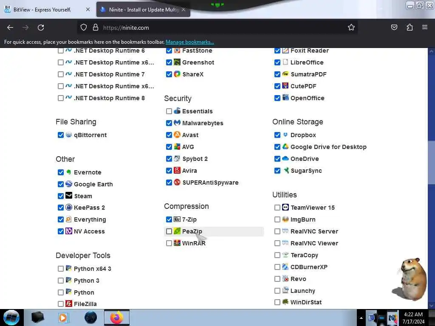This screenshot has width=435, height=326.
Task: Tick the TeraCopy checkbox
Action: click(x=277, y=255)
